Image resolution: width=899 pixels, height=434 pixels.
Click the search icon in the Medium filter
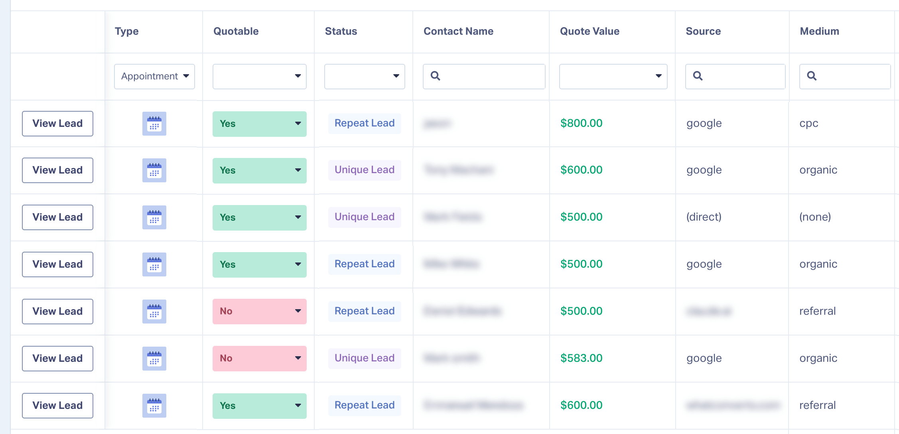point(812,76)
